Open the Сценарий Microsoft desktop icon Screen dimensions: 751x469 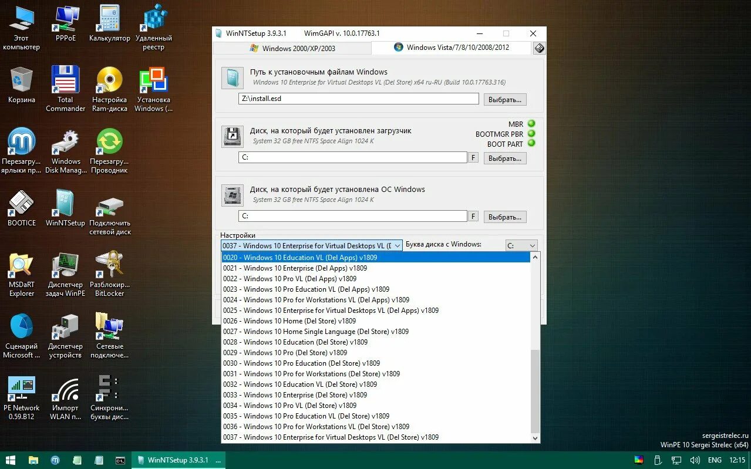click(22, 336)
